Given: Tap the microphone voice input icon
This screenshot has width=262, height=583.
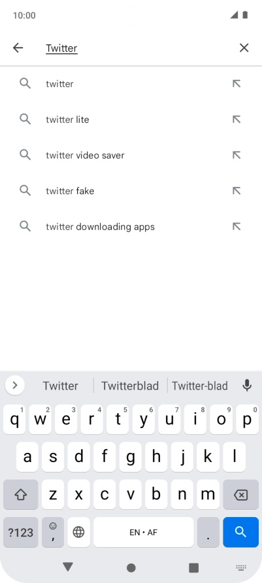Looking at the screenshot, I should (247, 386).
